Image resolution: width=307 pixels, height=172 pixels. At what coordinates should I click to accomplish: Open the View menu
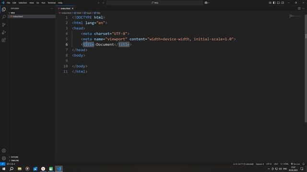tap(32, 3)
